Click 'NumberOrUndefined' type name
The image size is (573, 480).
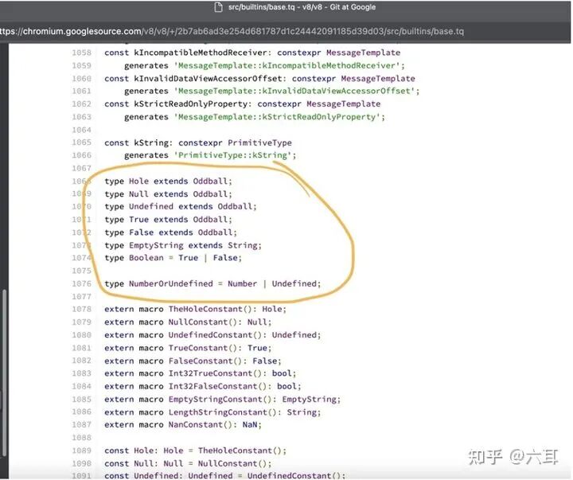pos(170,283)
